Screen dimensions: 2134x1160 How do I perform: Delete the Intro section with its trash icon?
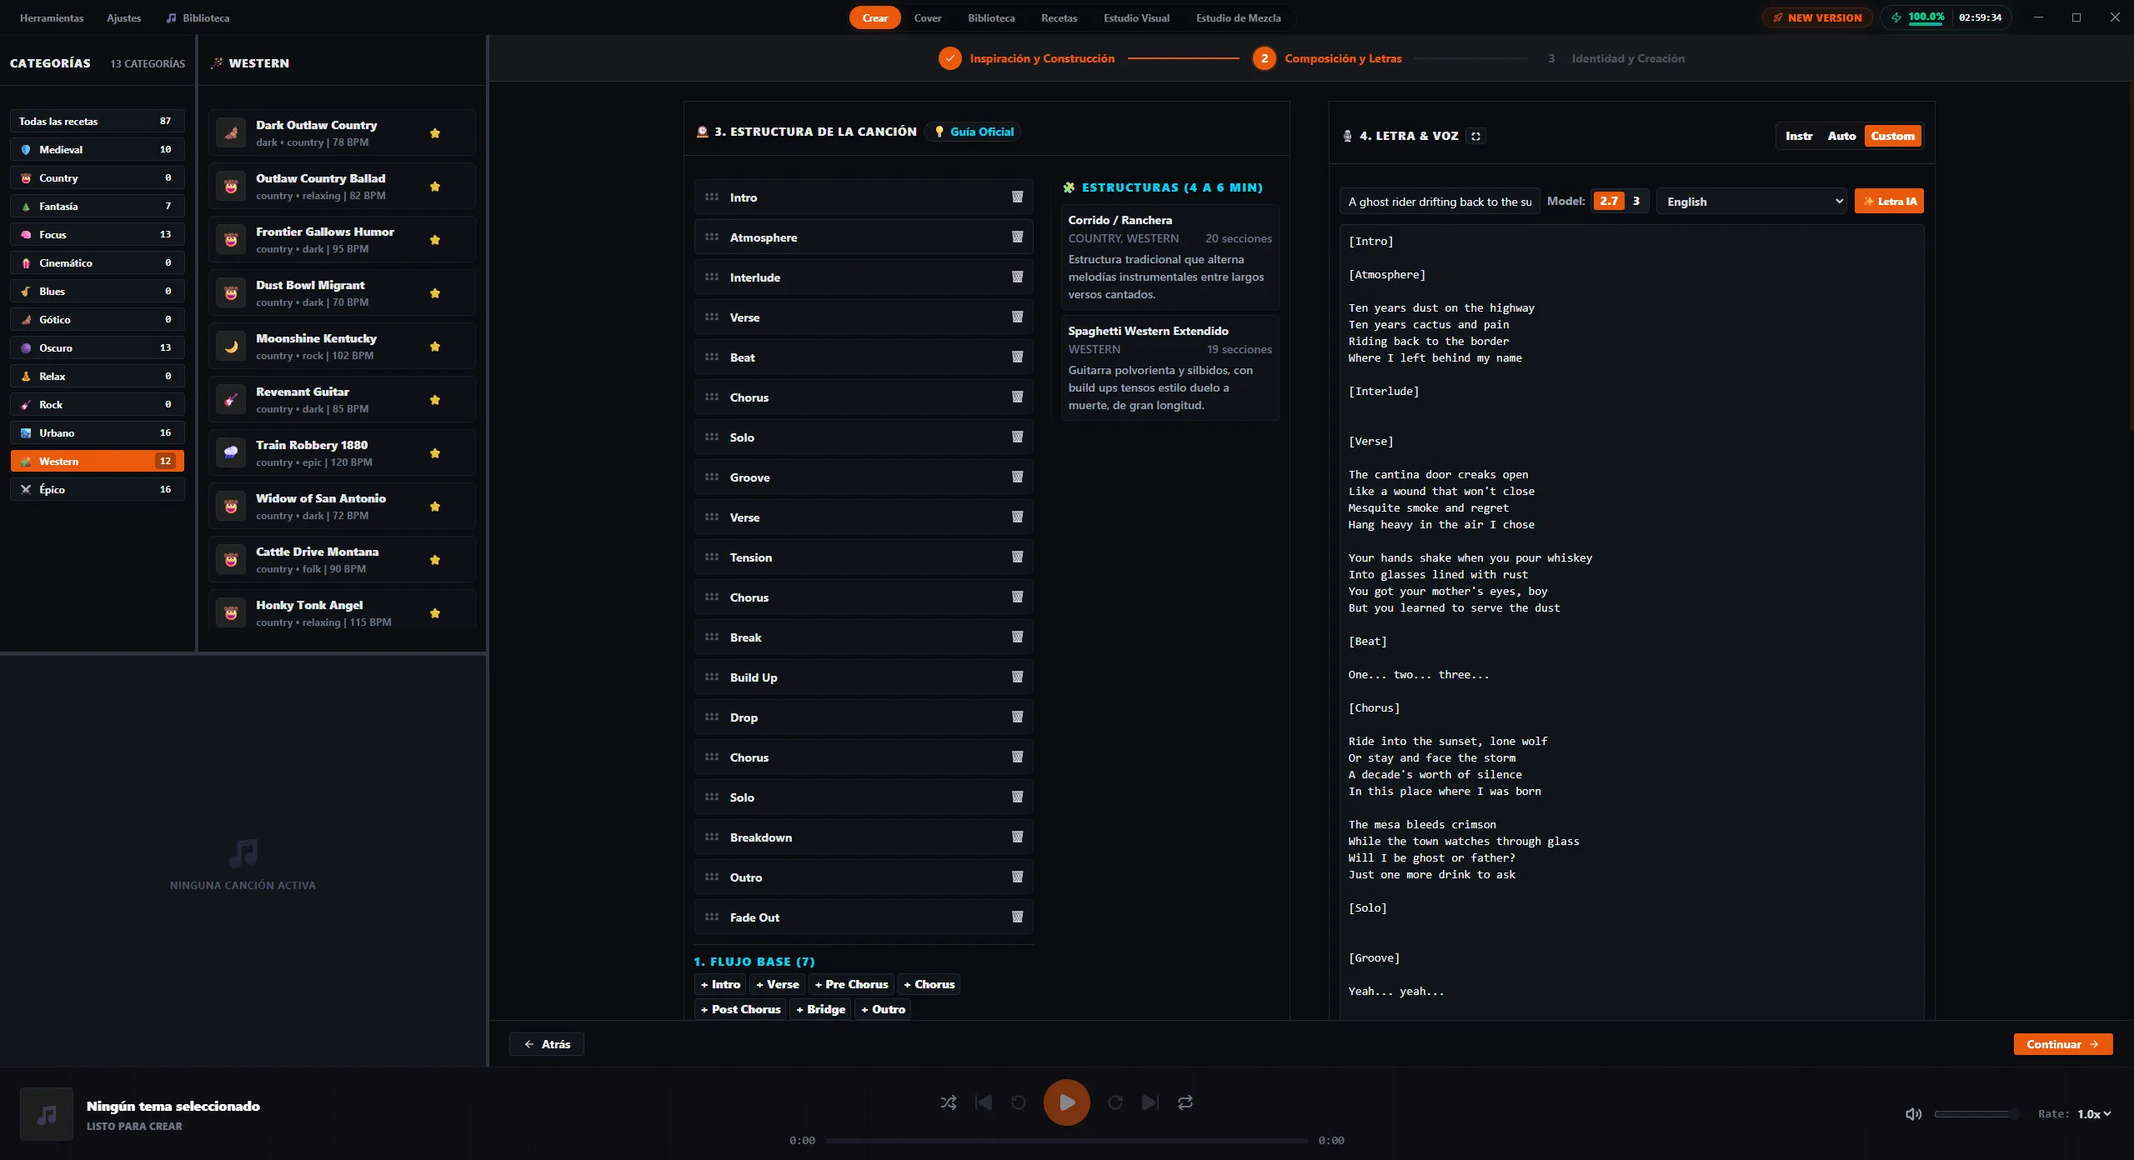1017,197
